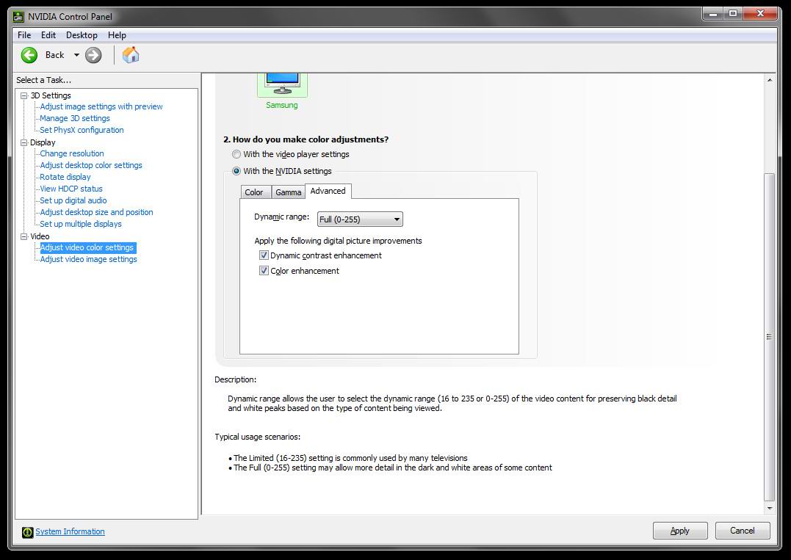The width and height of the screenshot is (791, 560).
Task: Open the Desktop menu
Action: pyautogui.click(x=82, y=35)
